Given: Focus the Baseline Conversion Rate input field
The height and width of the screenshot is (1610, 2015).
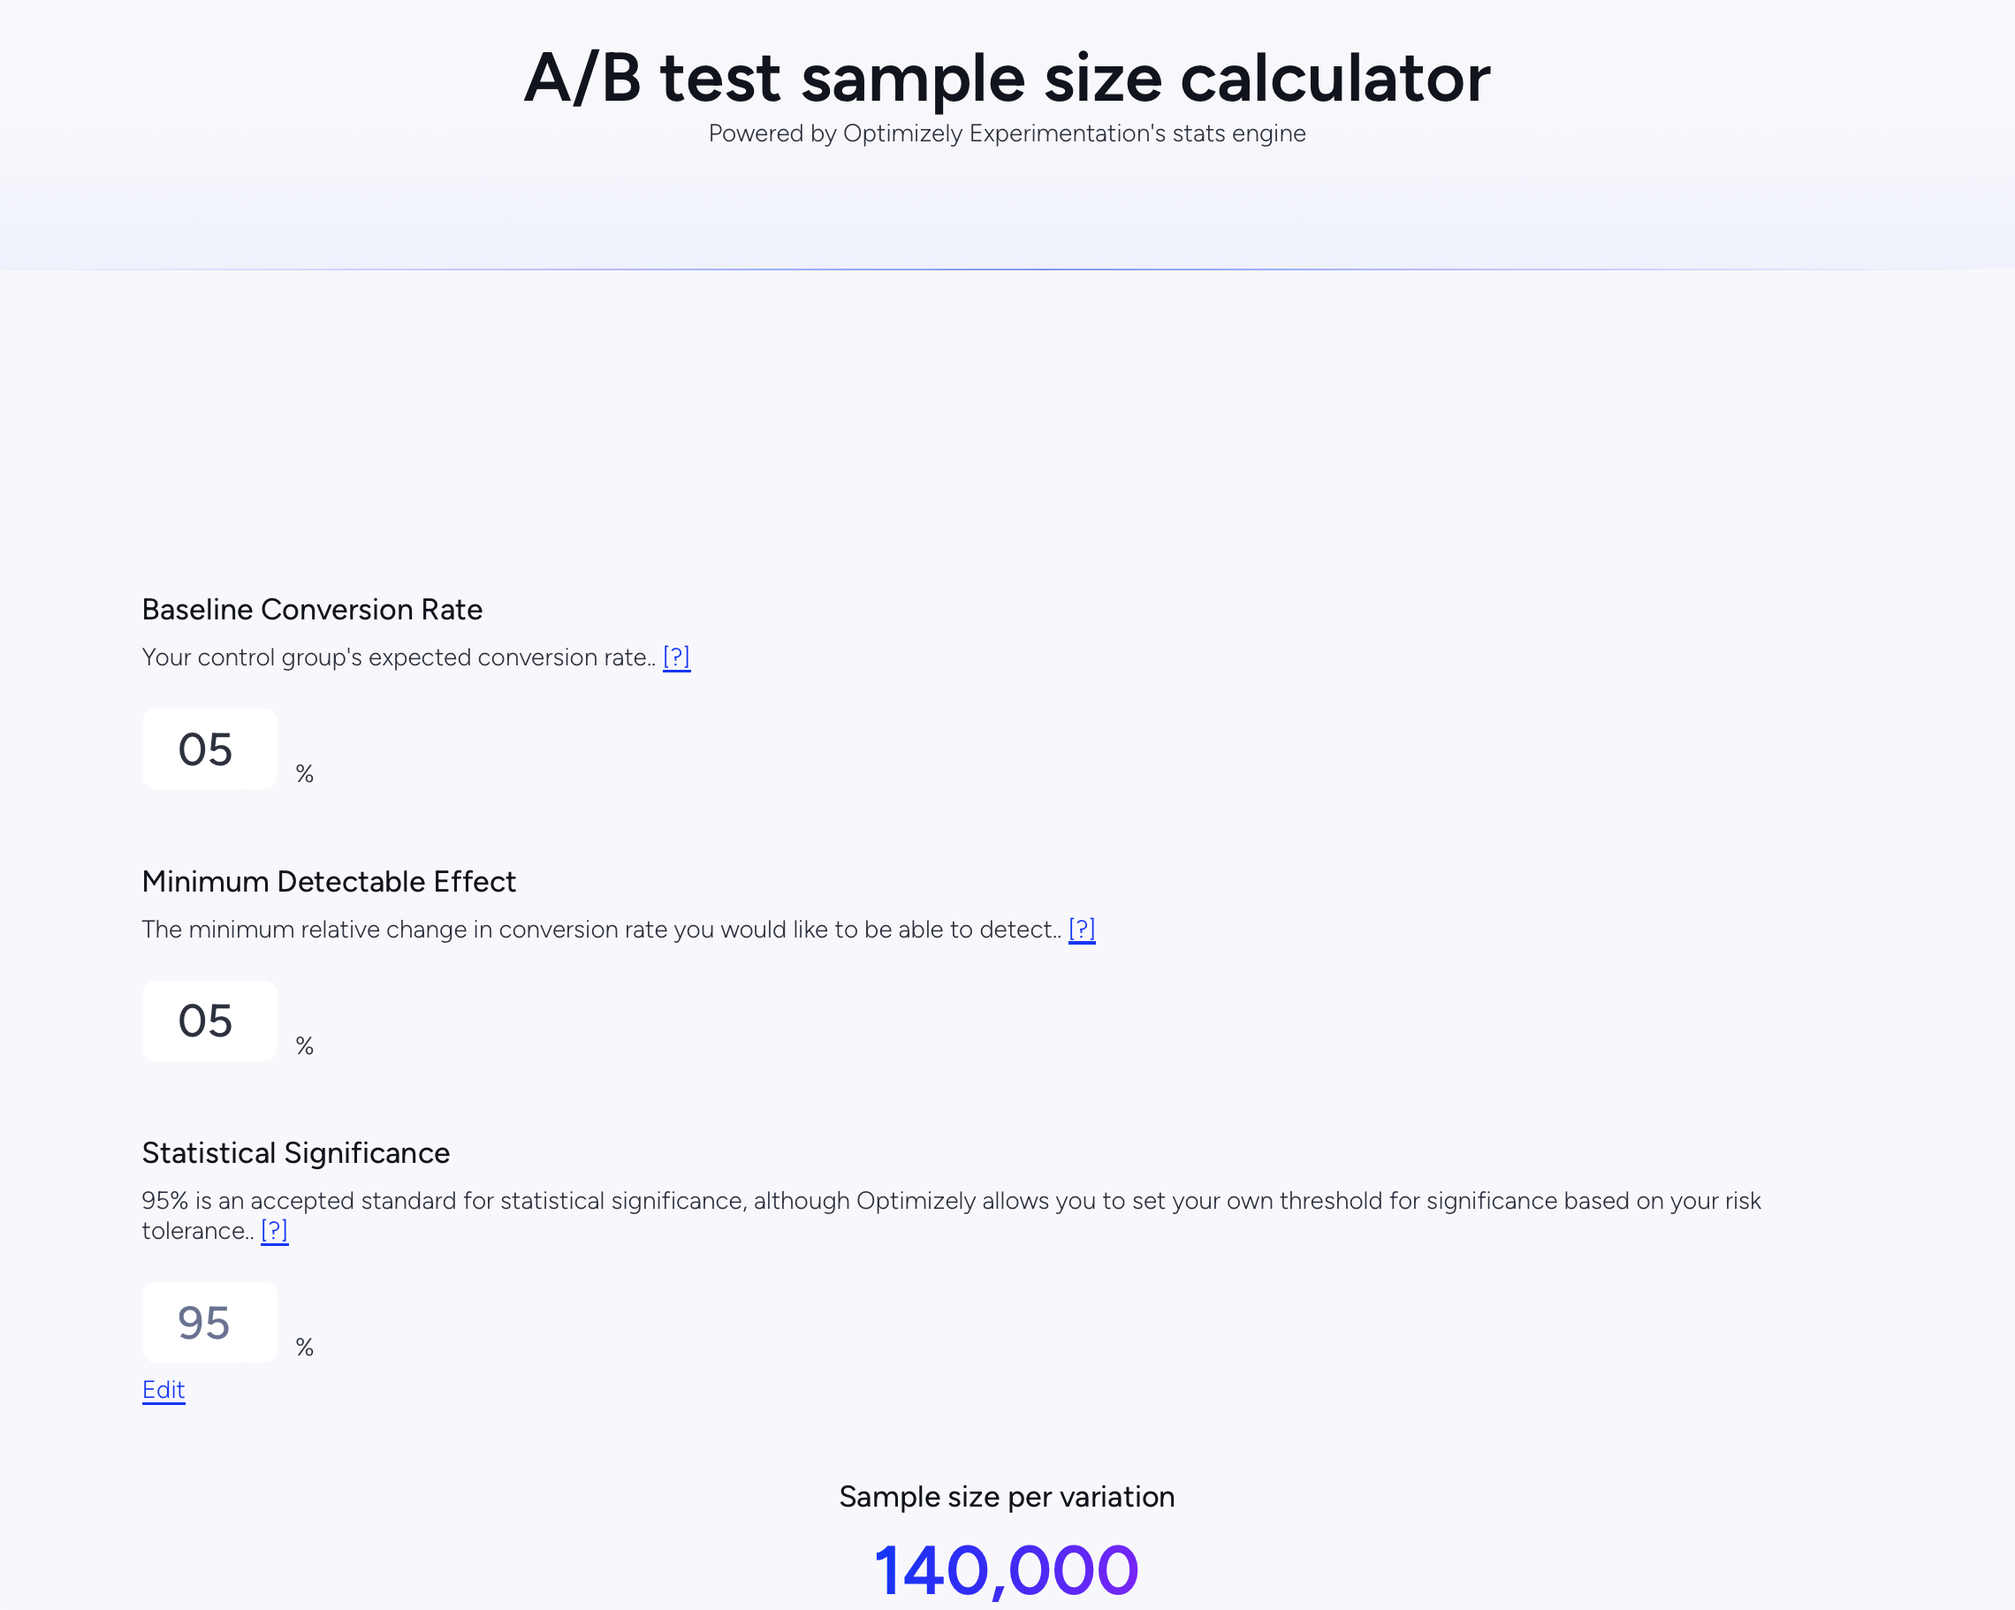Looking at the screenshot, I should [209, 749].
